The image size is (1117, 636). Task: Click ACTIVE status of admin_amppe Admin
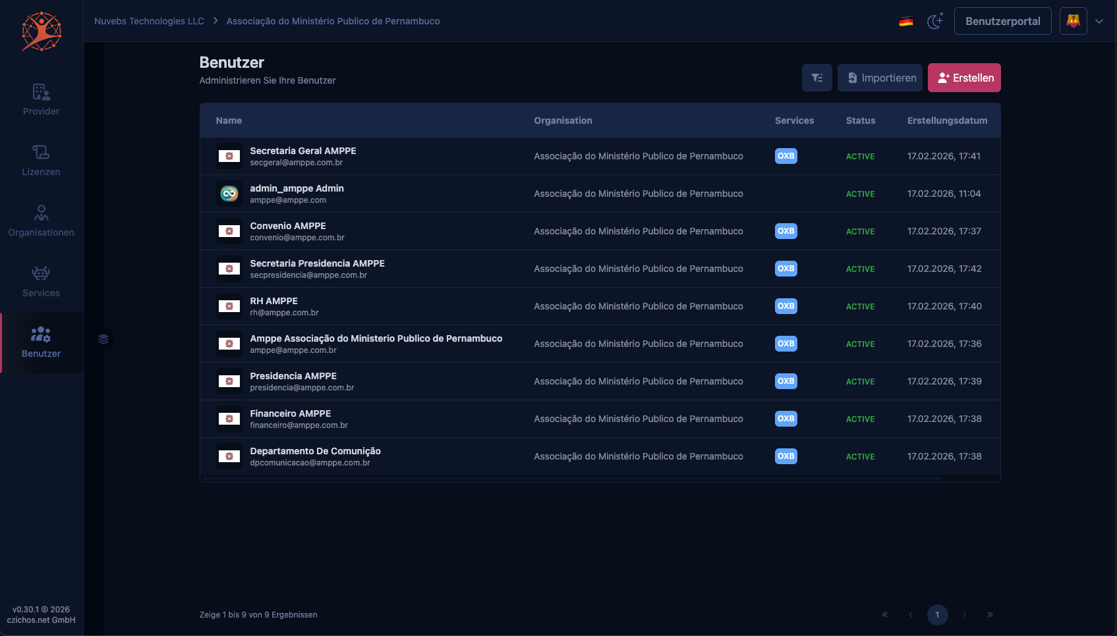860,194
